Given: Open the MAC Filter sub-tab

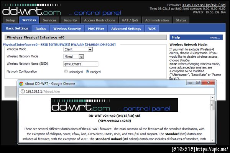Looking at the screenshot, I should pyautogui.click(x=96, y=28).
